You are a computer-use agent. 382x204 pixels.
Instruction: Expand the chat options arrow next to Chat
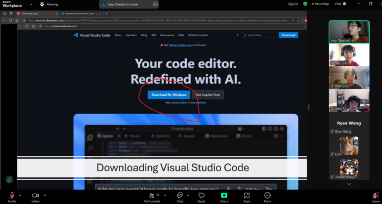click(188, 195)
